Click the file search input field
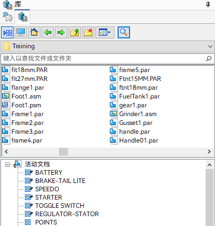 point(104,59)
